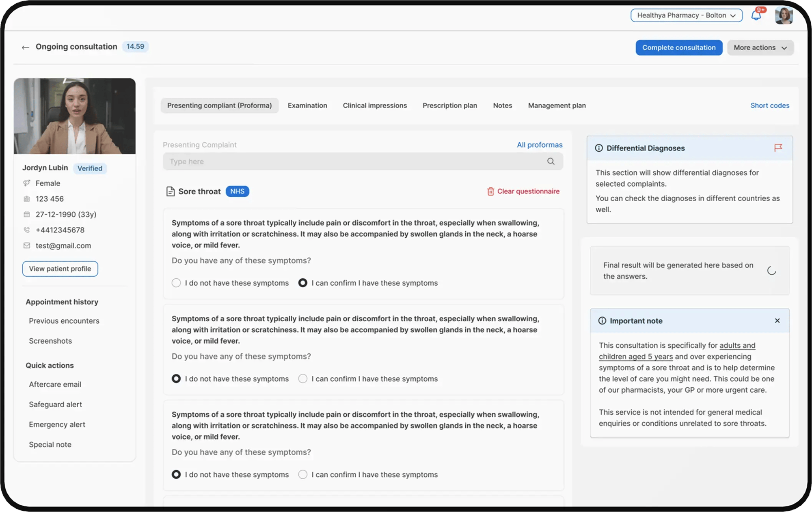Open the user avatar in the top right

point(784,15)
